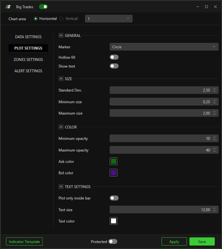
Task: Adjust the Maximum size stepper arrows
Action: click(214, 113)
